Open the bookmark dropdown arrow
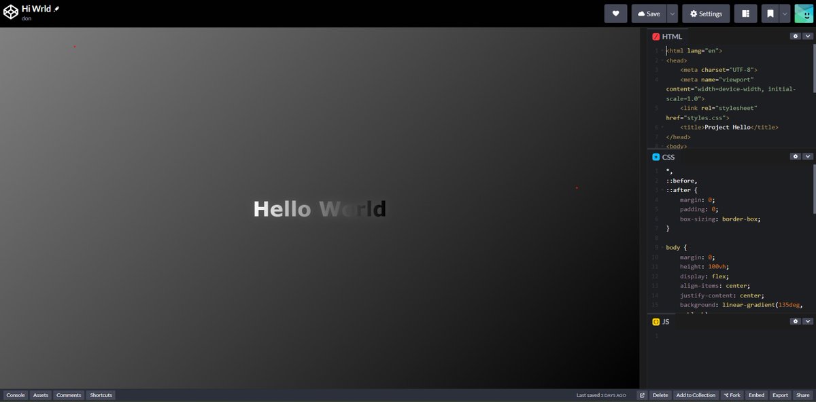816x402 pixels. 785,14
